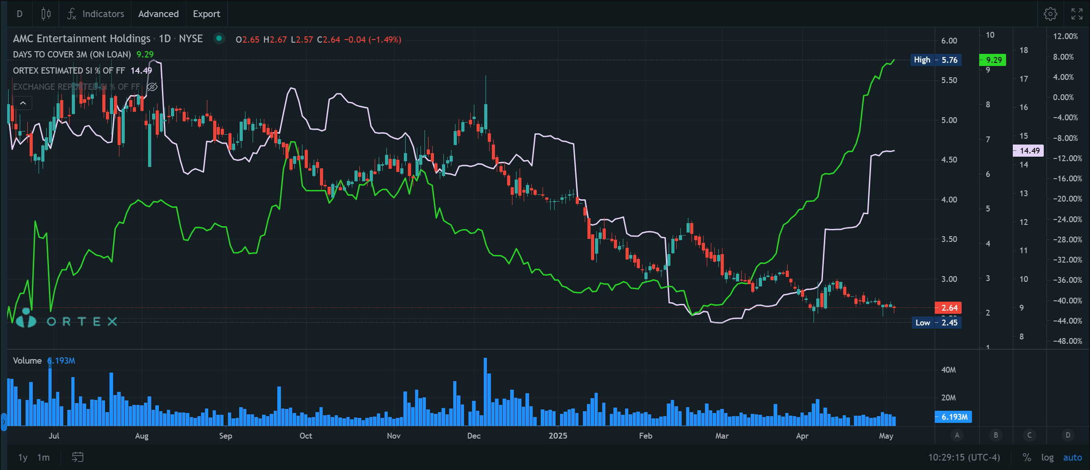The height and width of the screenshot is (470, 1090).
Task: Click the candlestick chart style icon
Action: pyautogui.click(x=45, y=14)
